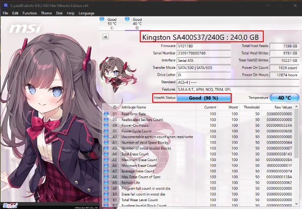Click raw value 0000000013BA
Image resolution: width=302 pixels, height=209 pixels.
click(x=279, y=177)
